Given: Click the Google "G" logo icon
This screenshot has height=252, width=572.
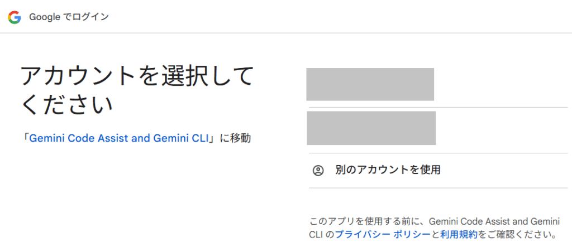Looking at the screenshot, I should coord(14,17).
